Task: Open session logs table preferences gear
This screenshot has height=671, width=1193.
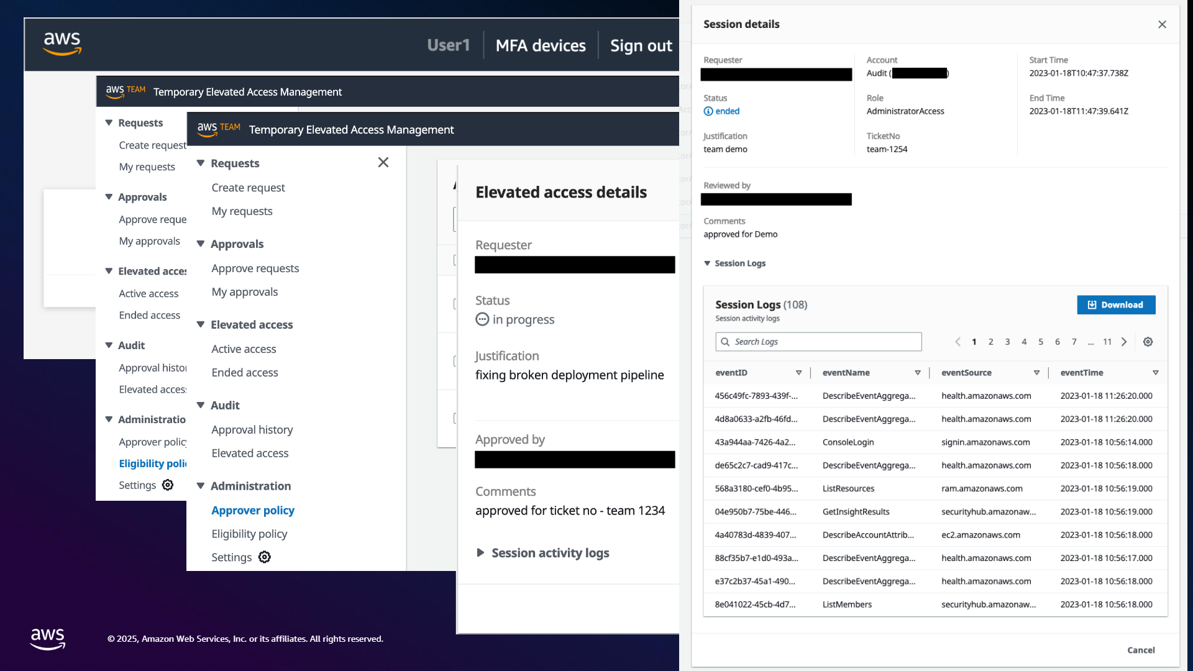Action: pyautogui.click(x=1148, y=342)
